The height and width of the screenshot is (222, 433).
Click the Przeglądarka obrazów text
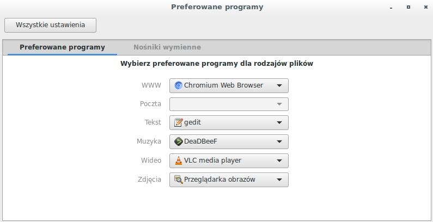coord(219,180)
